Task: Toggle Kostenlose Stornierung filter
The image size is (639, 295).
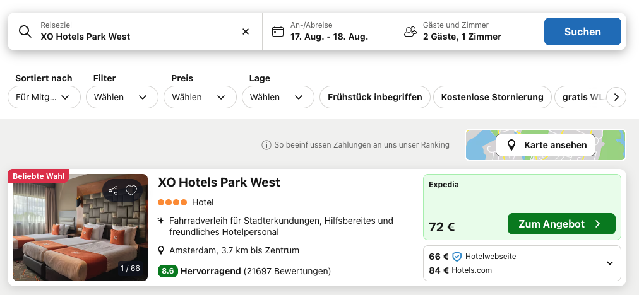Action: (493, 97)
